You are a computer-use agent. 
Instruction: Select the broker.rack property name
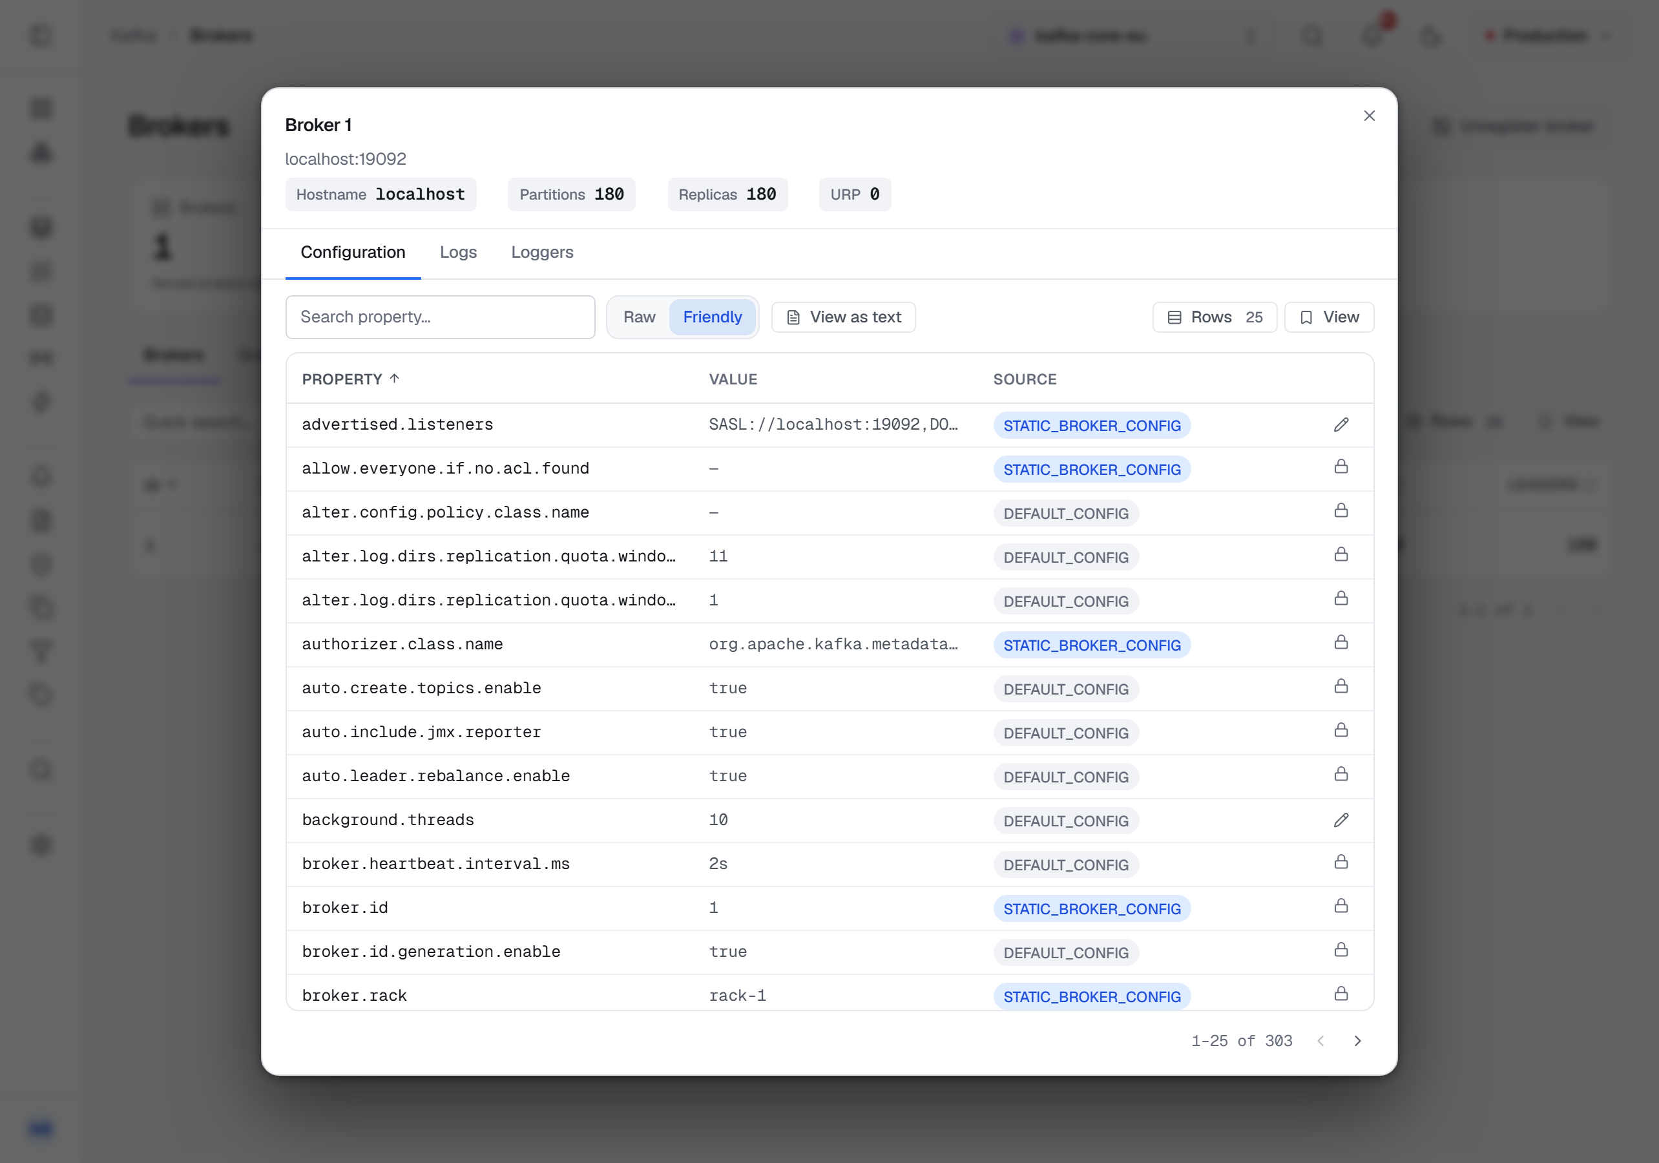pyautogui.click(x=354, y=996)
